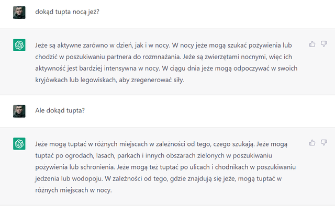This screenshot has width=335, height=216.
Task: Click the message text 'Ale dokąd tupta?'
Action: (x=60, y=110)
